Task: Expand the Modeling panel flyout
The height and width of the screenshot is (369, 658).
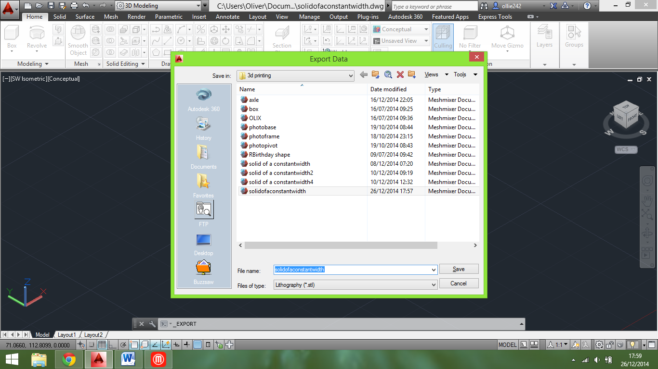Action: click(x=33, y=63)
